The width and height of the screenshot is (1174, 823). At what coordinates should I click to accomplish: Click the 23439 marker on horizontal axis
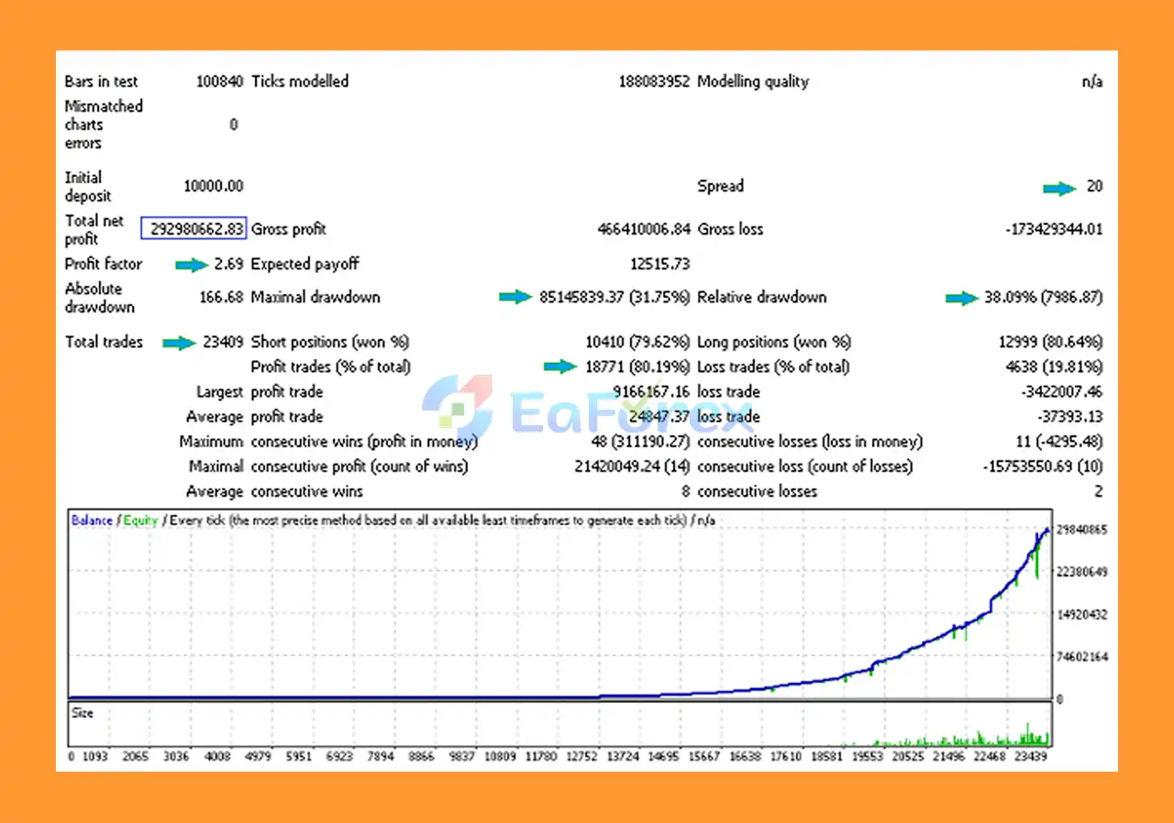[1030, 756]
